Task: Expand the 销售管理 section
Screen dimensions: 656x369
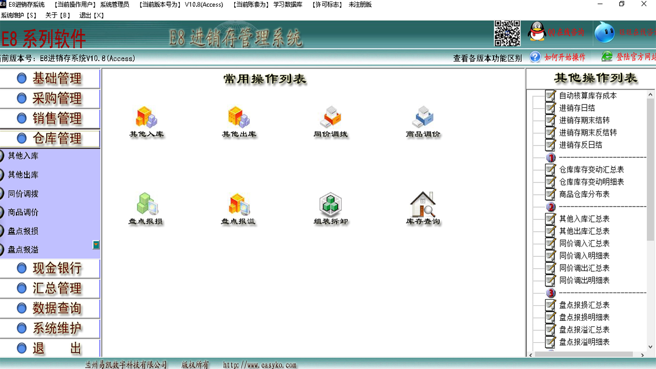Action: (x=50, y=118)
